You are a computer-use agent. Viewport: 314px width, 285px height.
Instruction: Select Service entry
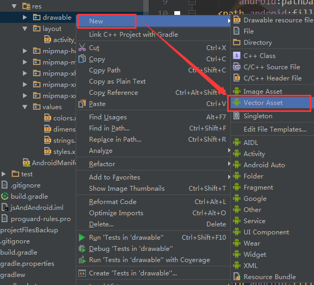click(x=272, y=221)
